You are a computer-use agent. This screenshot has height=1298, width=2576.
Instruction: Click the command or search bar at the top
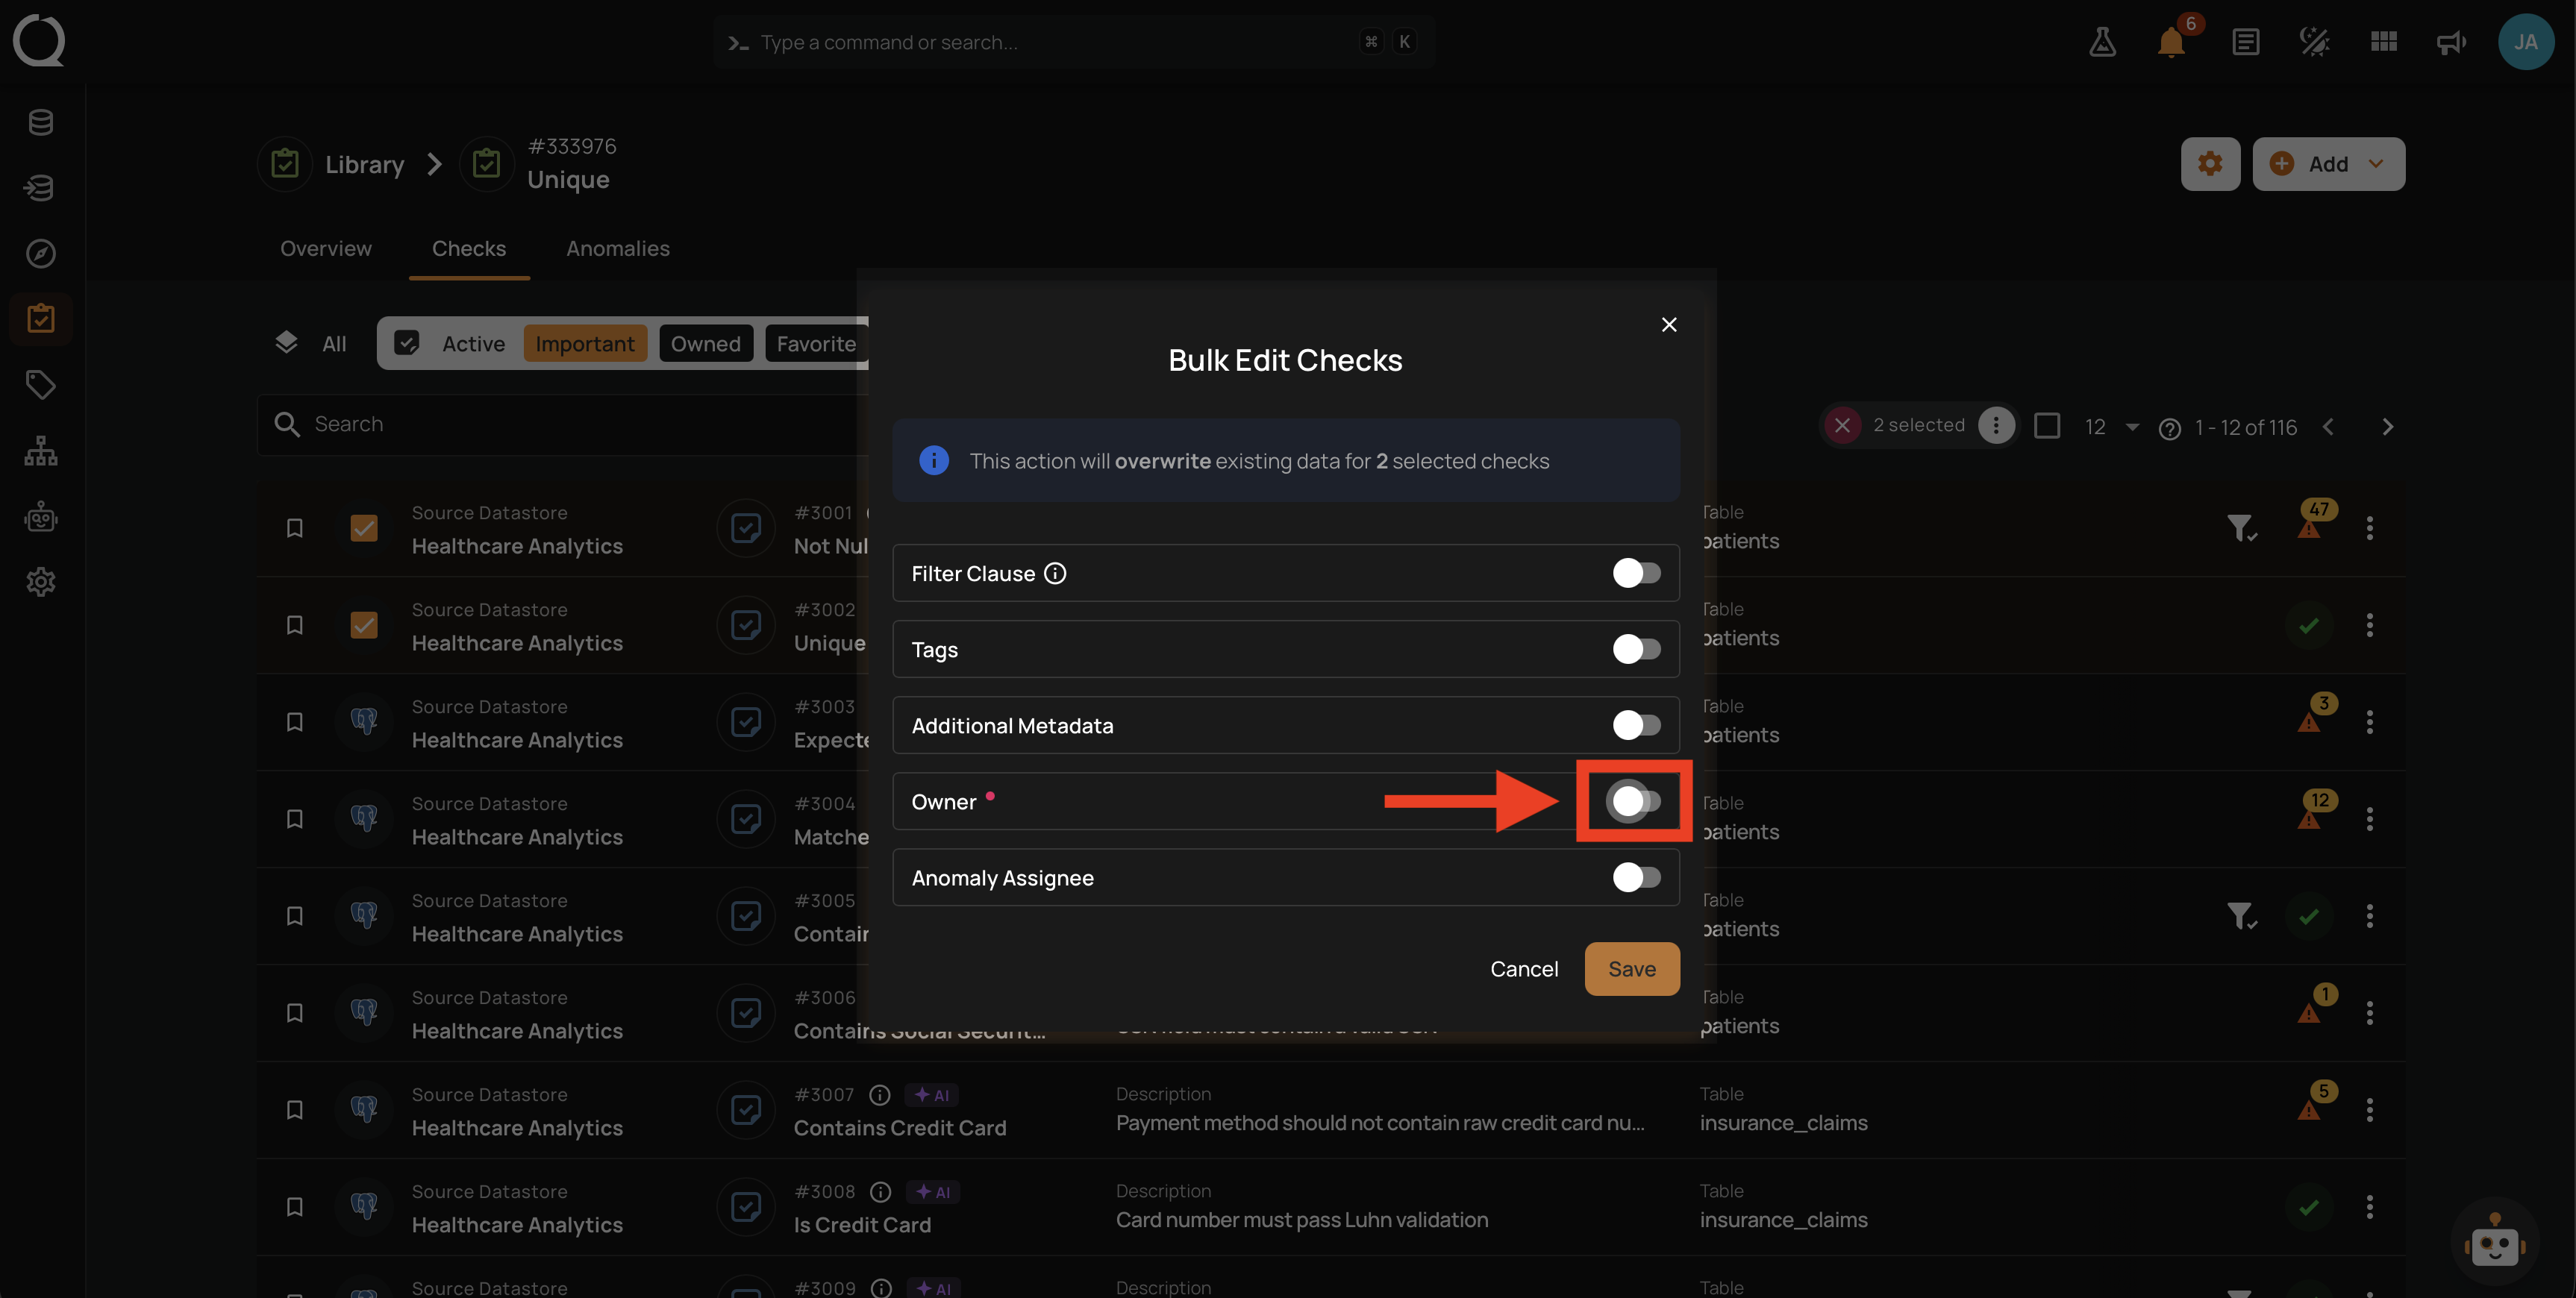pyautogui.click(x=1074, y=42)
